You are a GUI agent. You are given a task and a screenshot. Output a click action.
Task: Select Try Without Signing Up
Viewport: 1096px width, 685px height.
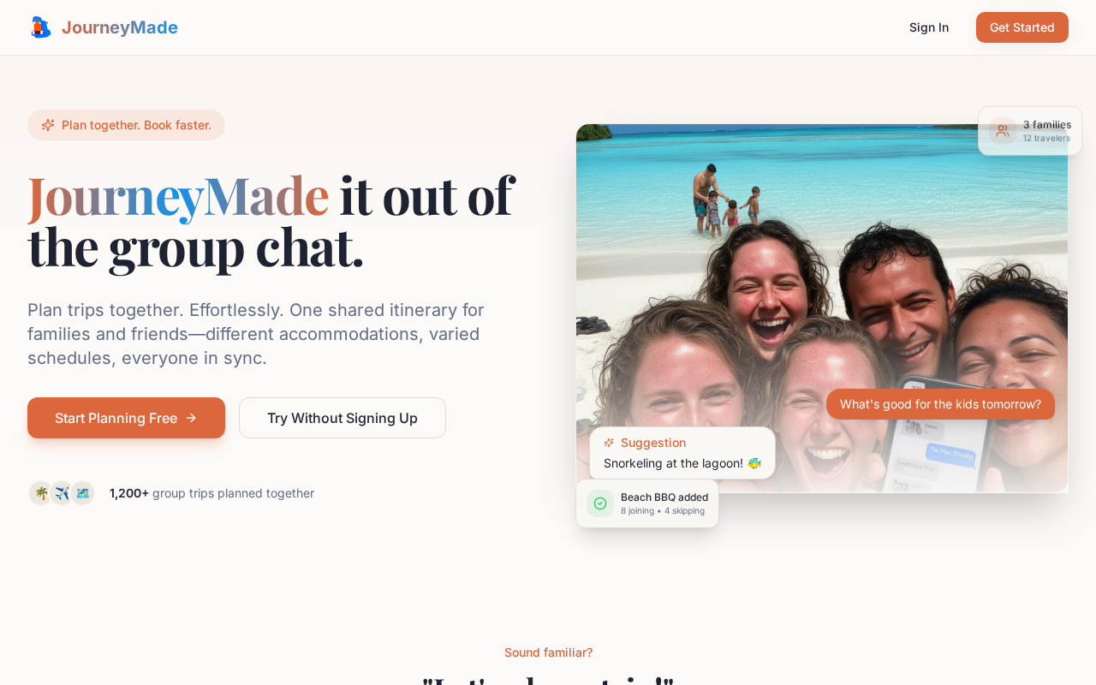(342, 418)
